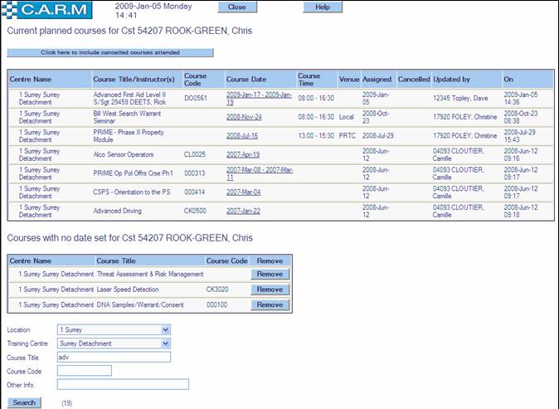Click the Other Info text field
This screenshot has height=409, width=559.
tap(123, 384)
